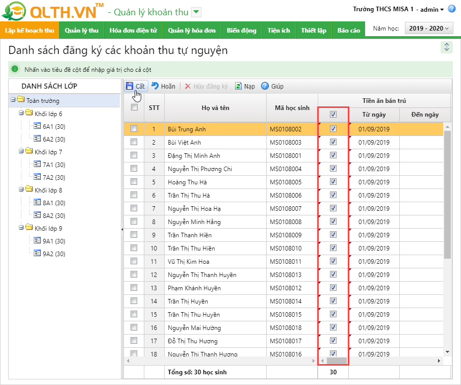Click the Khối lớp 7 folder icon

coord(29,150)
